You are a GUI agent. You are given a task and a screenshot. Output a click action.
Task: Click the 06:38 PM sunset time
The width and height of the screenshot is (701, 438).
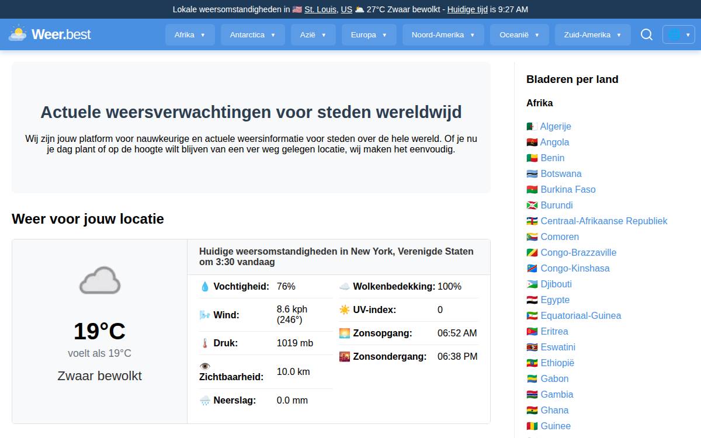[x=457, y=357]
